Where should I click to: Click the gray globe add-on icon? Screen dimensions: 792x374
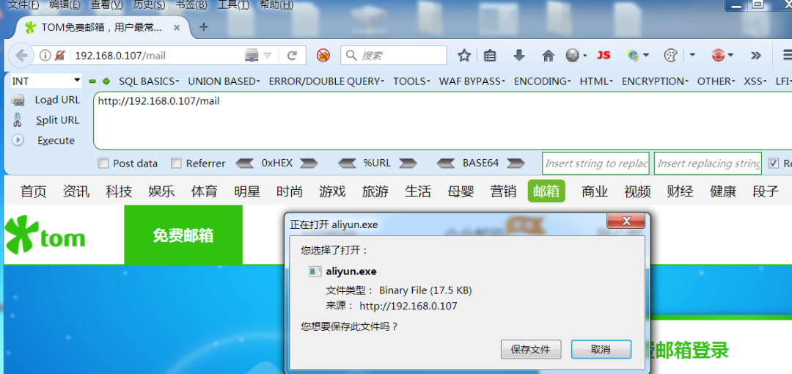point(572,56)
